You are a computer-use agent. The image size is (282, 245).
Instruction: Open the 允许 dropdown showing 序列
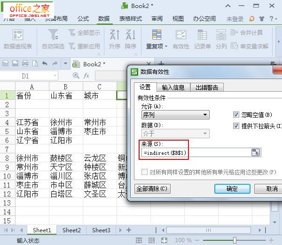[x=175, y=115]
